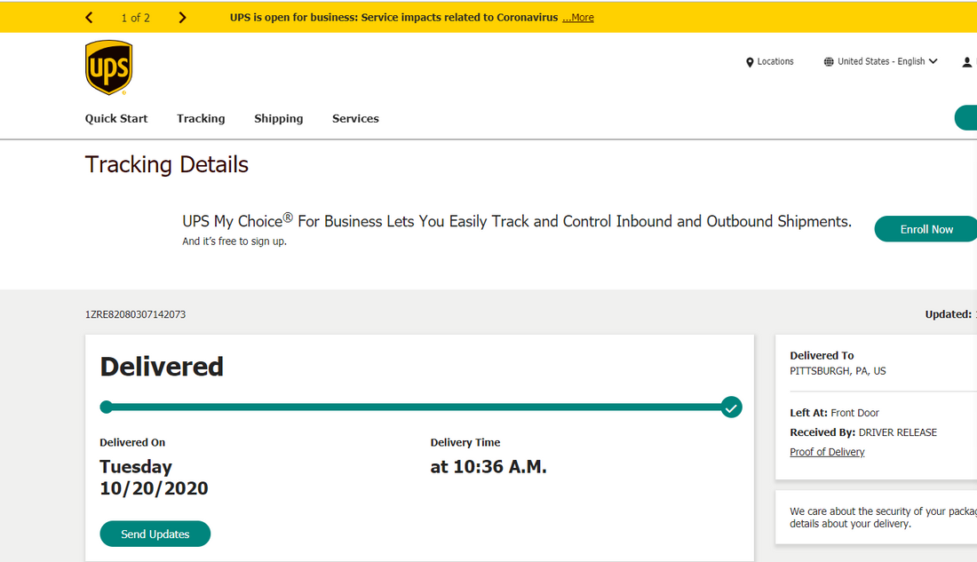
Task: Click PITTSBURGH, PA, US destination text
Action: [838, 371]
